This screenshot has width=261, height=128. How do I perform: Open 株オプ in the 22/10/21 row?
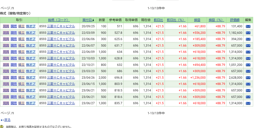(x=31, y=65)
